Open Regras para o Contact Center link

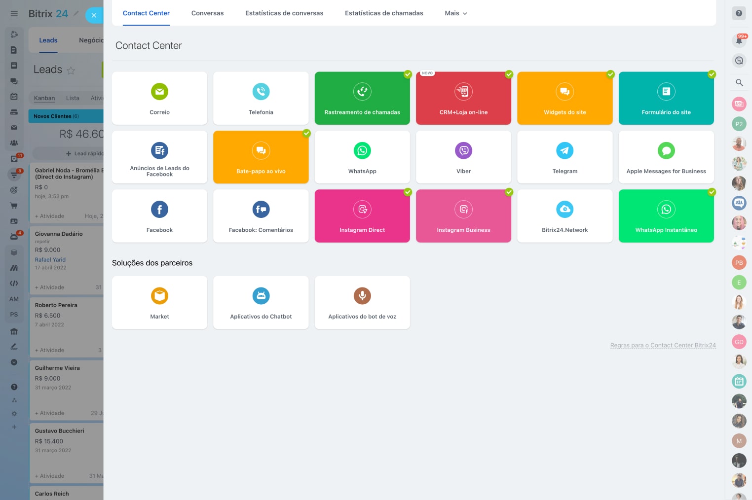(x=663, y=345)
